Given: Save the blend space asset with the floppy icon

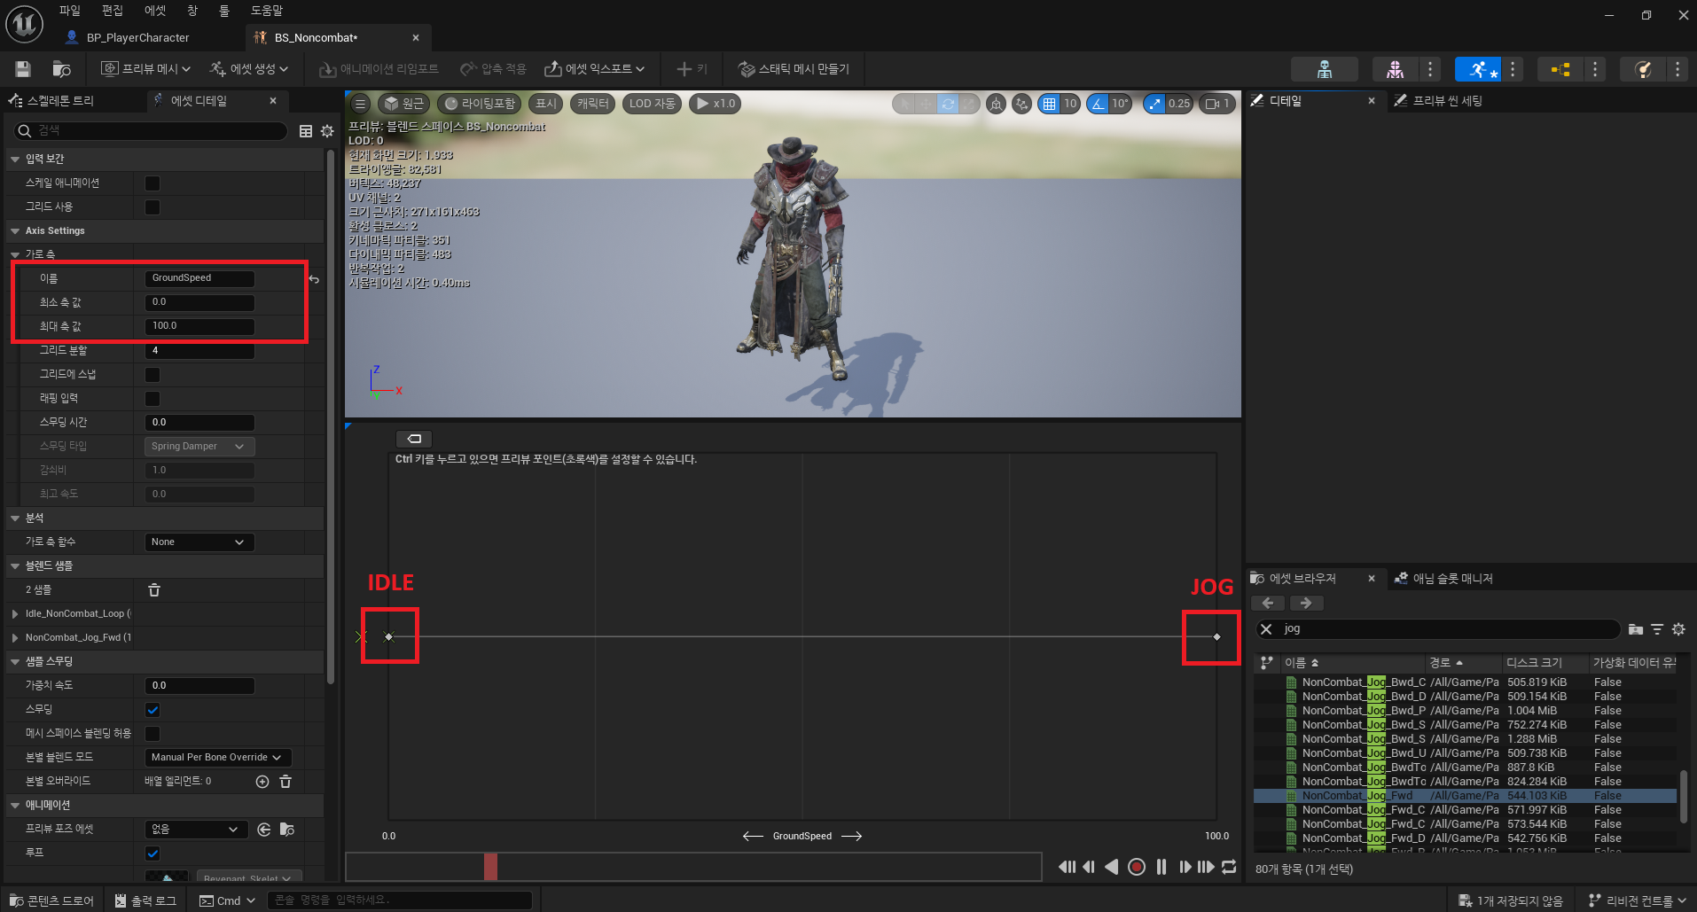Looking at the screenshot, I should click(x=23, y=69).
